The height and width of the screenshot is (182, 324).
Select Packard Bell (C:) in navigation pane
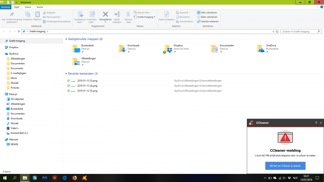tap(19, 133)
